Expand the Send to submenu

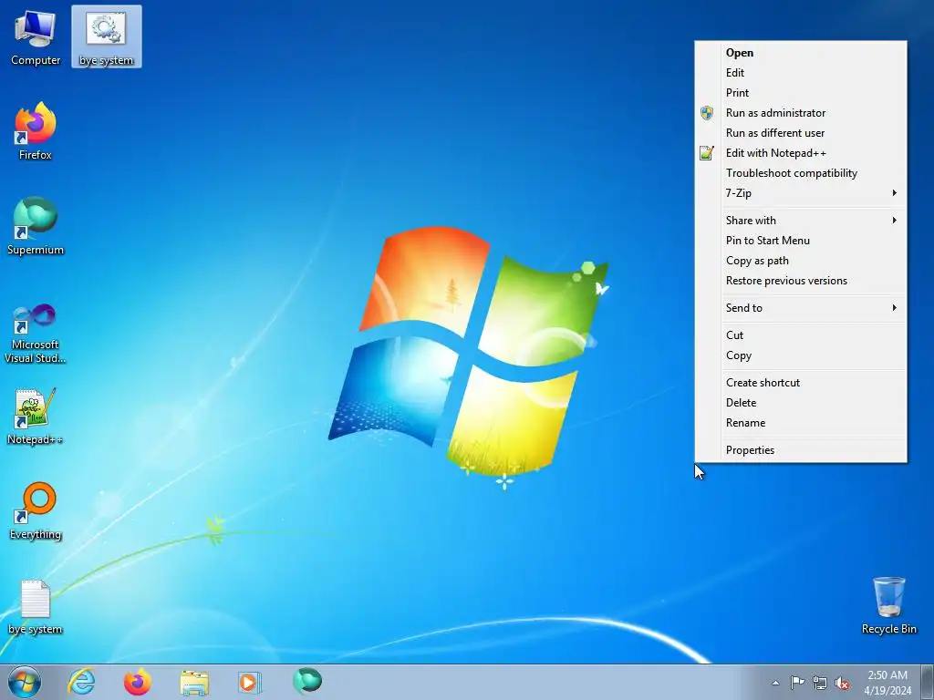pyautogui.click(x=801, y=308)
